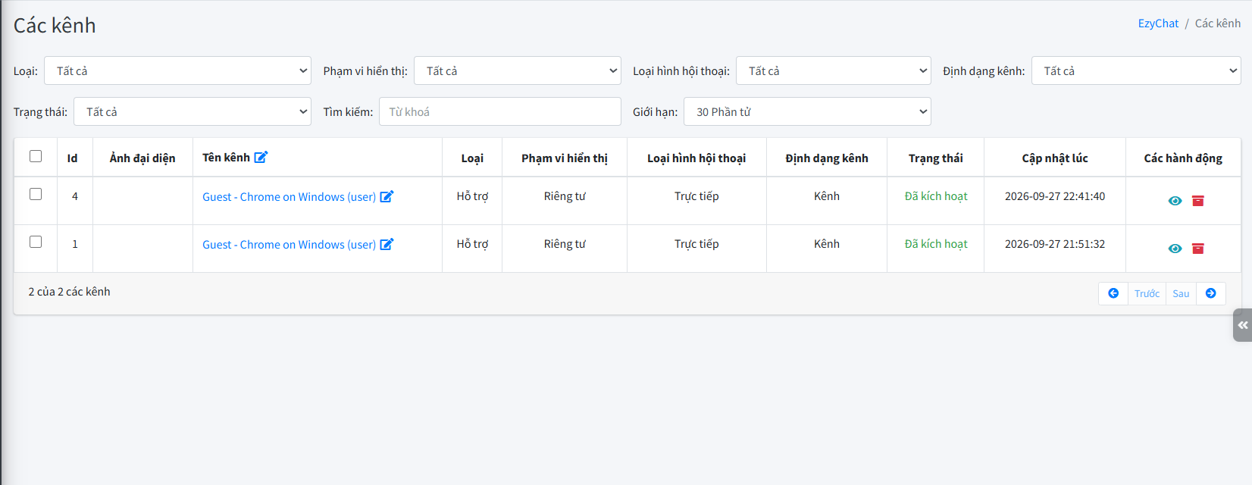Click the Ảnh đại diện column header
1252x485 pixels.
pyautogui.click(x=142, y=158)
